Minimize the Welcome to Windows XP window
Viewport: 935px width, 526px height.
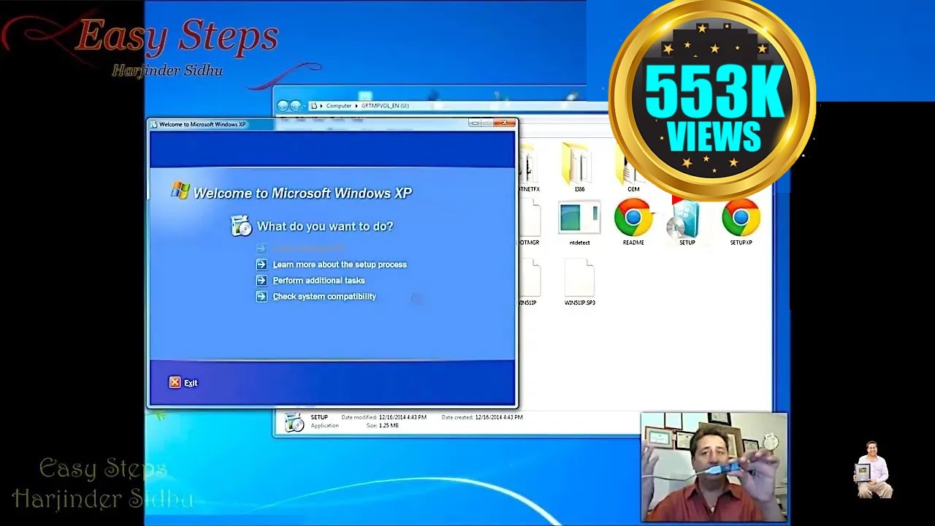point(475,123)
